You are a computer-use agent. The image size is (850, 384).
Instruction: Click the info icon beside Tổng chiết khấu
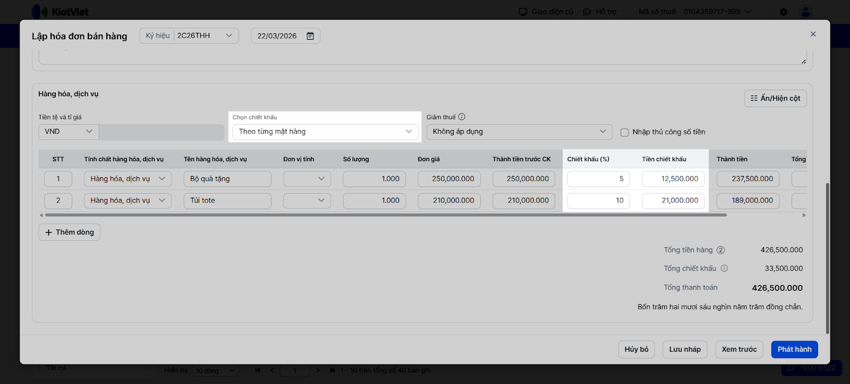tap(724, 268)
